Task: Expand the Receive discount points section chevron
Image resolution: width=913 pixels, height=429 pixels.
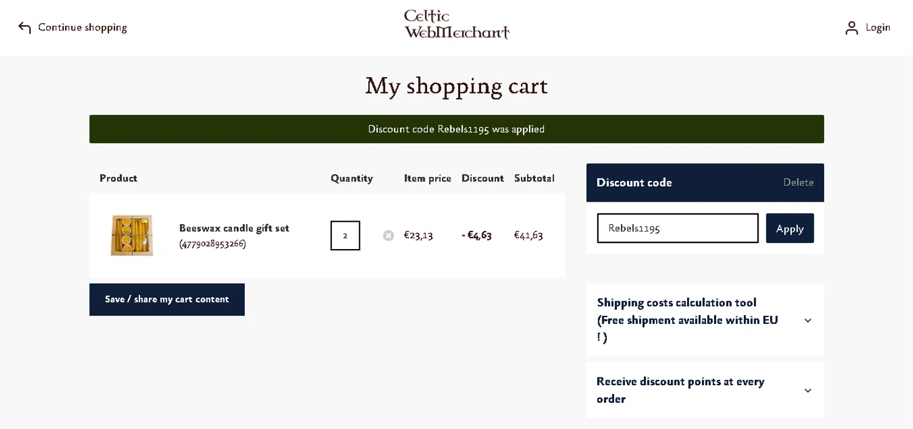Action: pyautogui.click(x=808, y=391)
